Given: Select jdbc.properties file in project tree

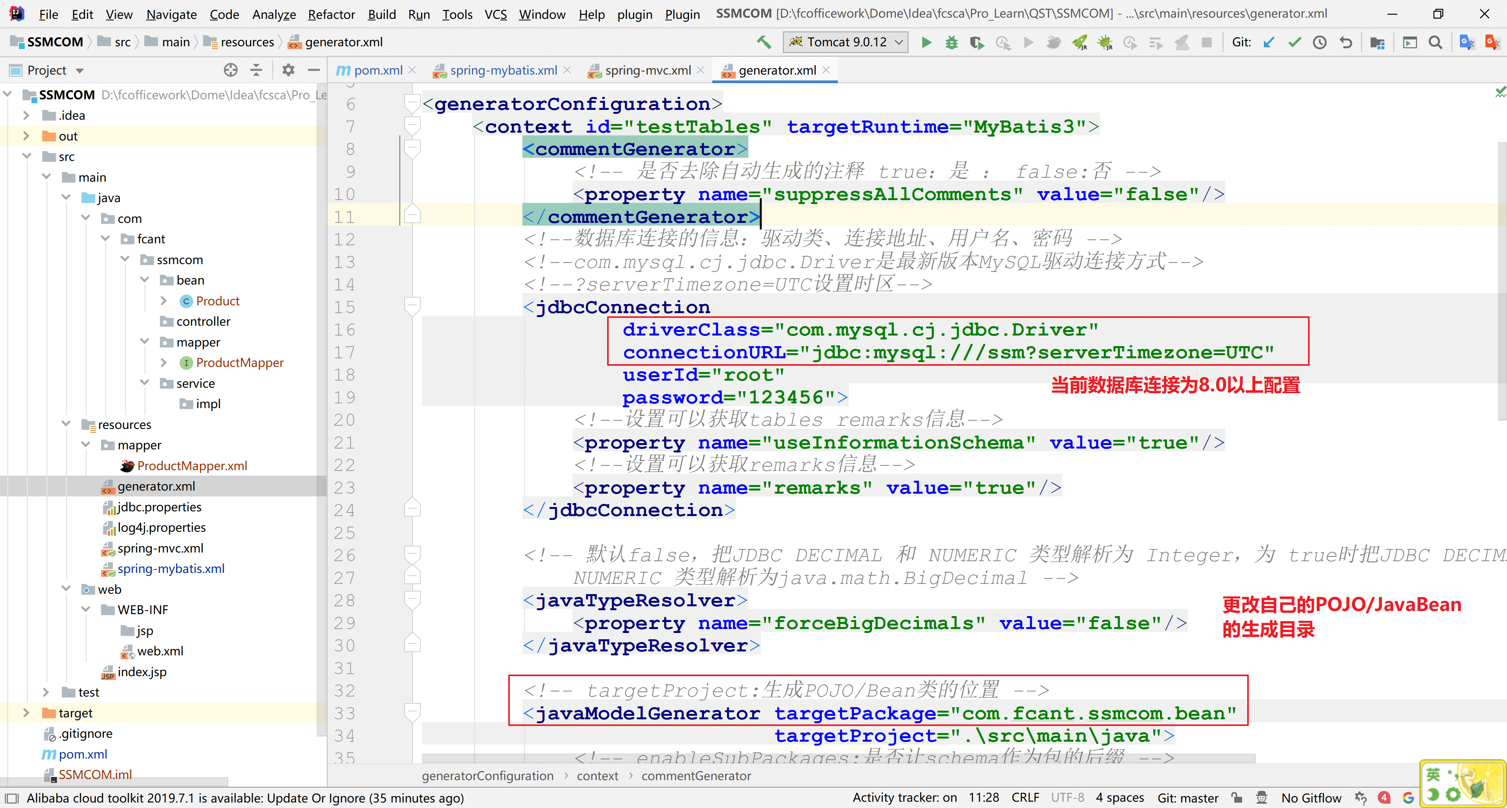Looking at the screenshot, I should click(x=159, y=507).
